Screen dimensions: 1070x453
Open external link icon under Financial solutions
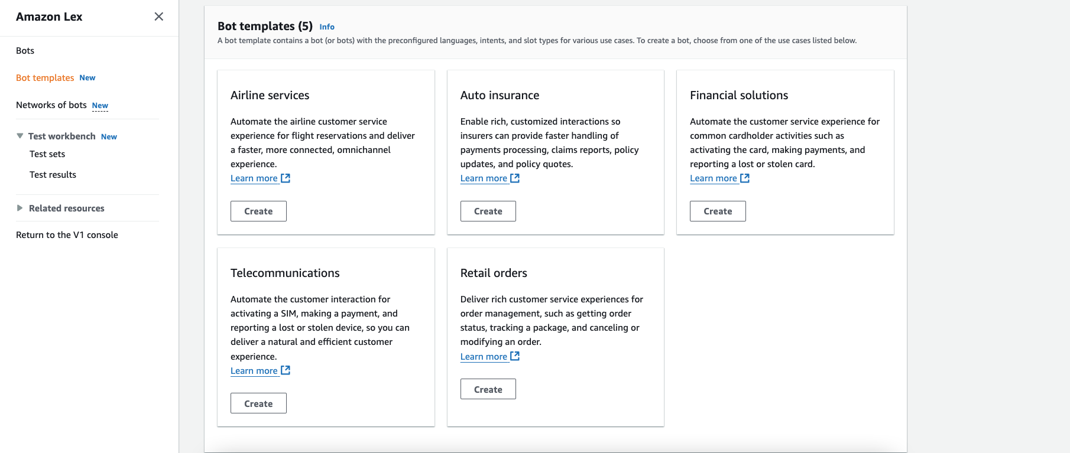click(745, 178)
